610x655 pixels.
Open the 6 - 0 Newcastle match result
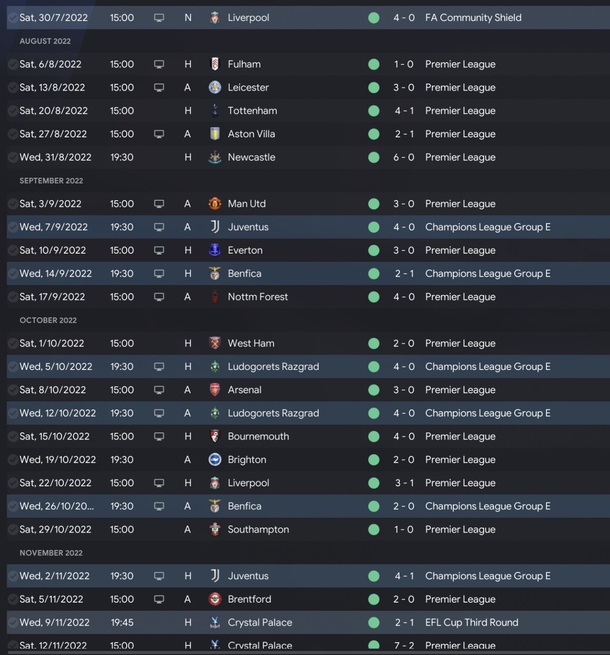point(404,157)
